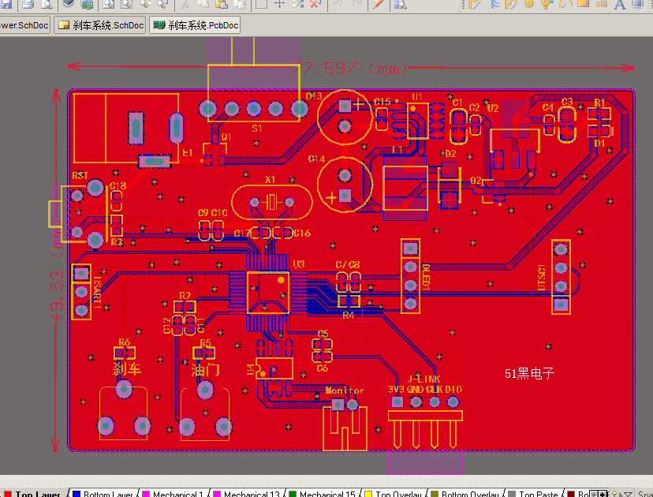Select the Top Paste layer tab
The width and height of the screenshot is (653, 497).
click(533, 493)
